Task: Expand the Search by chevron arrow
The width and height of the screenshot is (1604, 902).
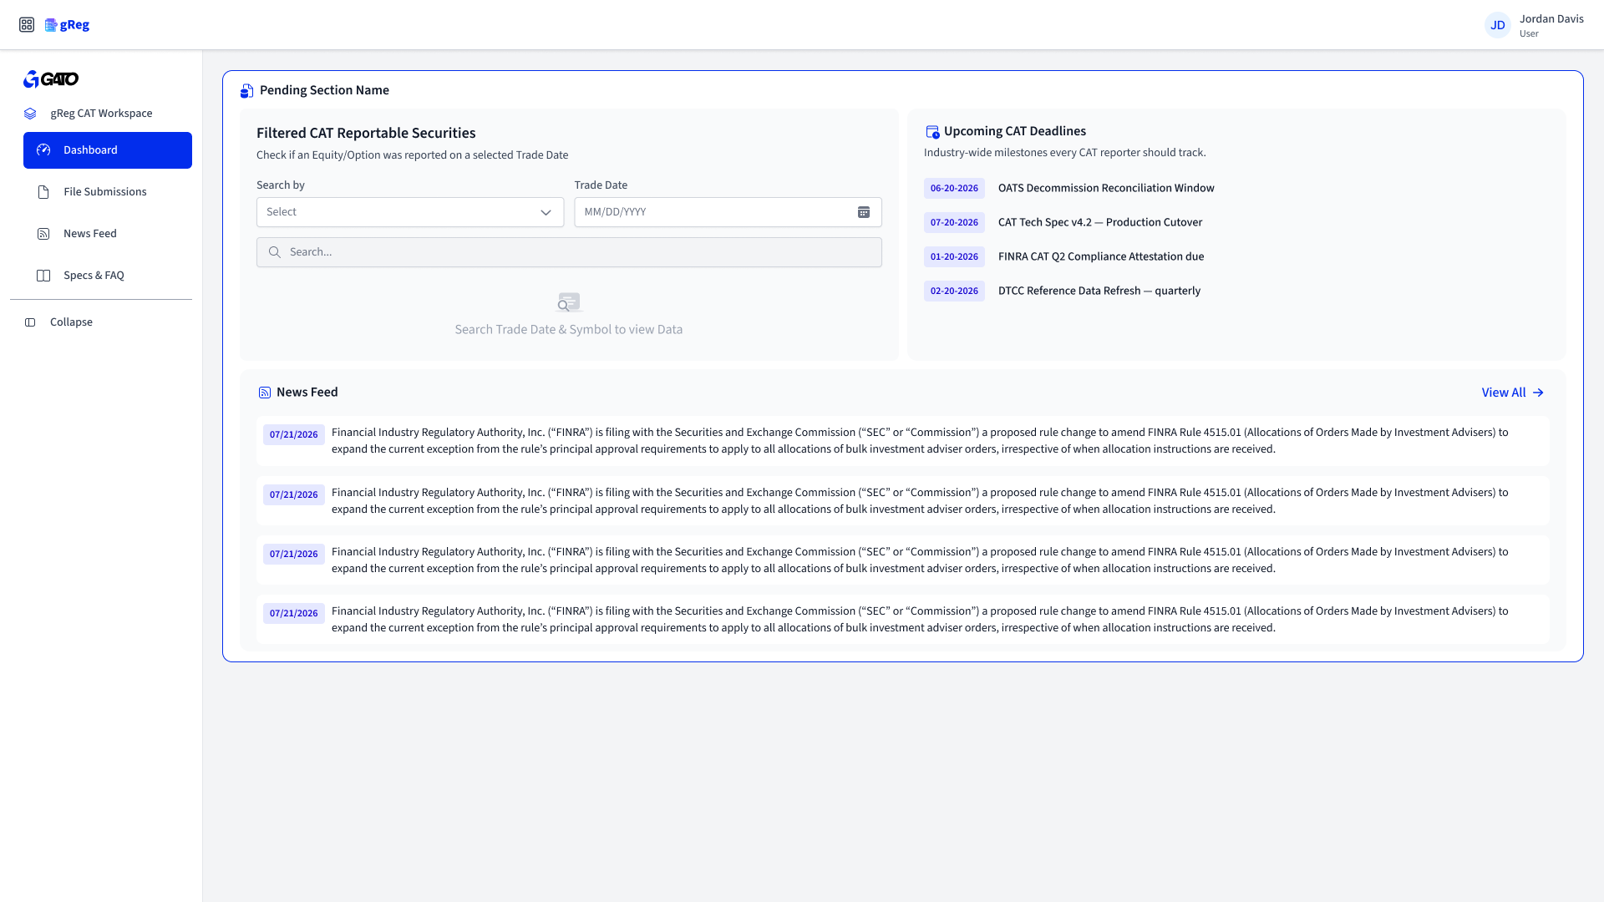Action: (x=546, y=212)
